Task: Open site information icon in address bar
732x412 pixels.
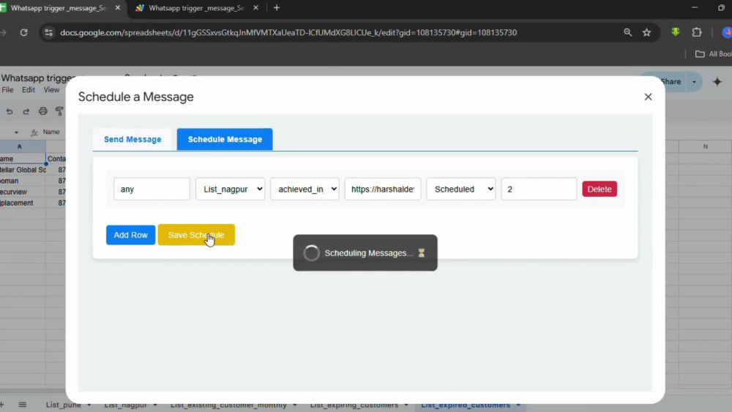Action: [48, 33]
